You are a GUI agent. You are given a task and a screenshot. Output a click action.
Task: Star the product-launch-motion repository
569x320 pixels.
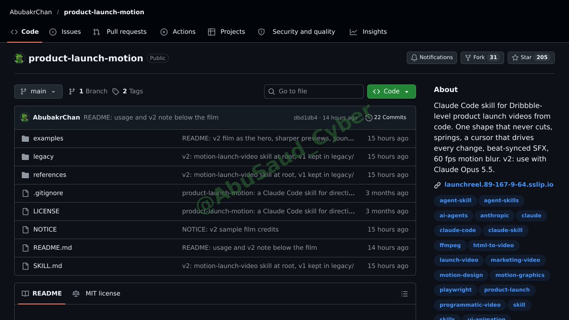pos(531,57)
